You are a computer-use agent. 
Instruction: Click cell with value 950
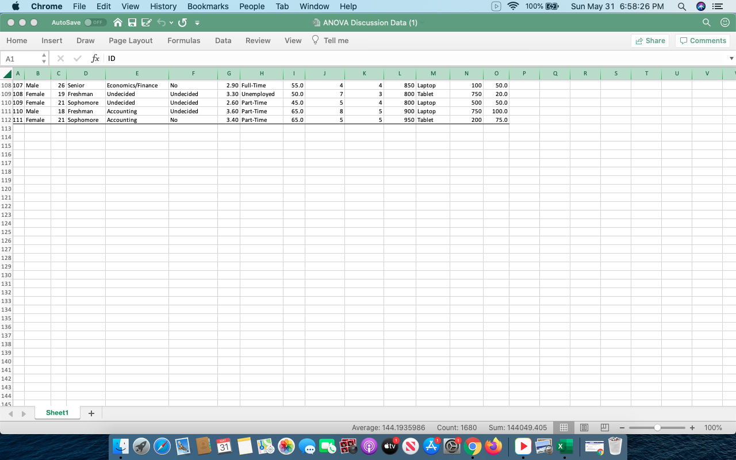click(x=400, y=120)
